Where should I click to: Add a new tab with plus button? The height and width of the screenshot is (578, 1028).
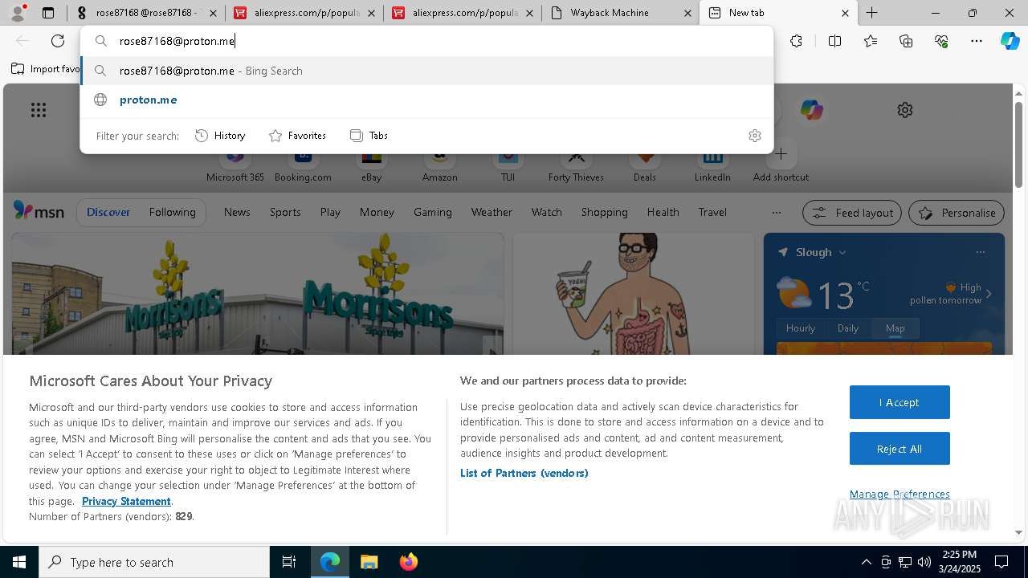871,13
